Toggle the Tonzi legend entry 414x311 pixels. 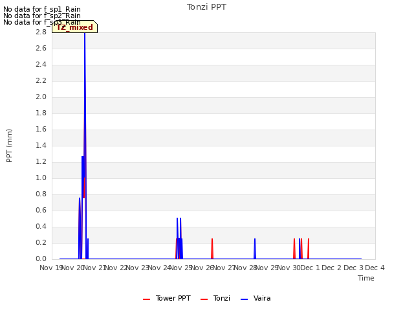click(215, 298)
